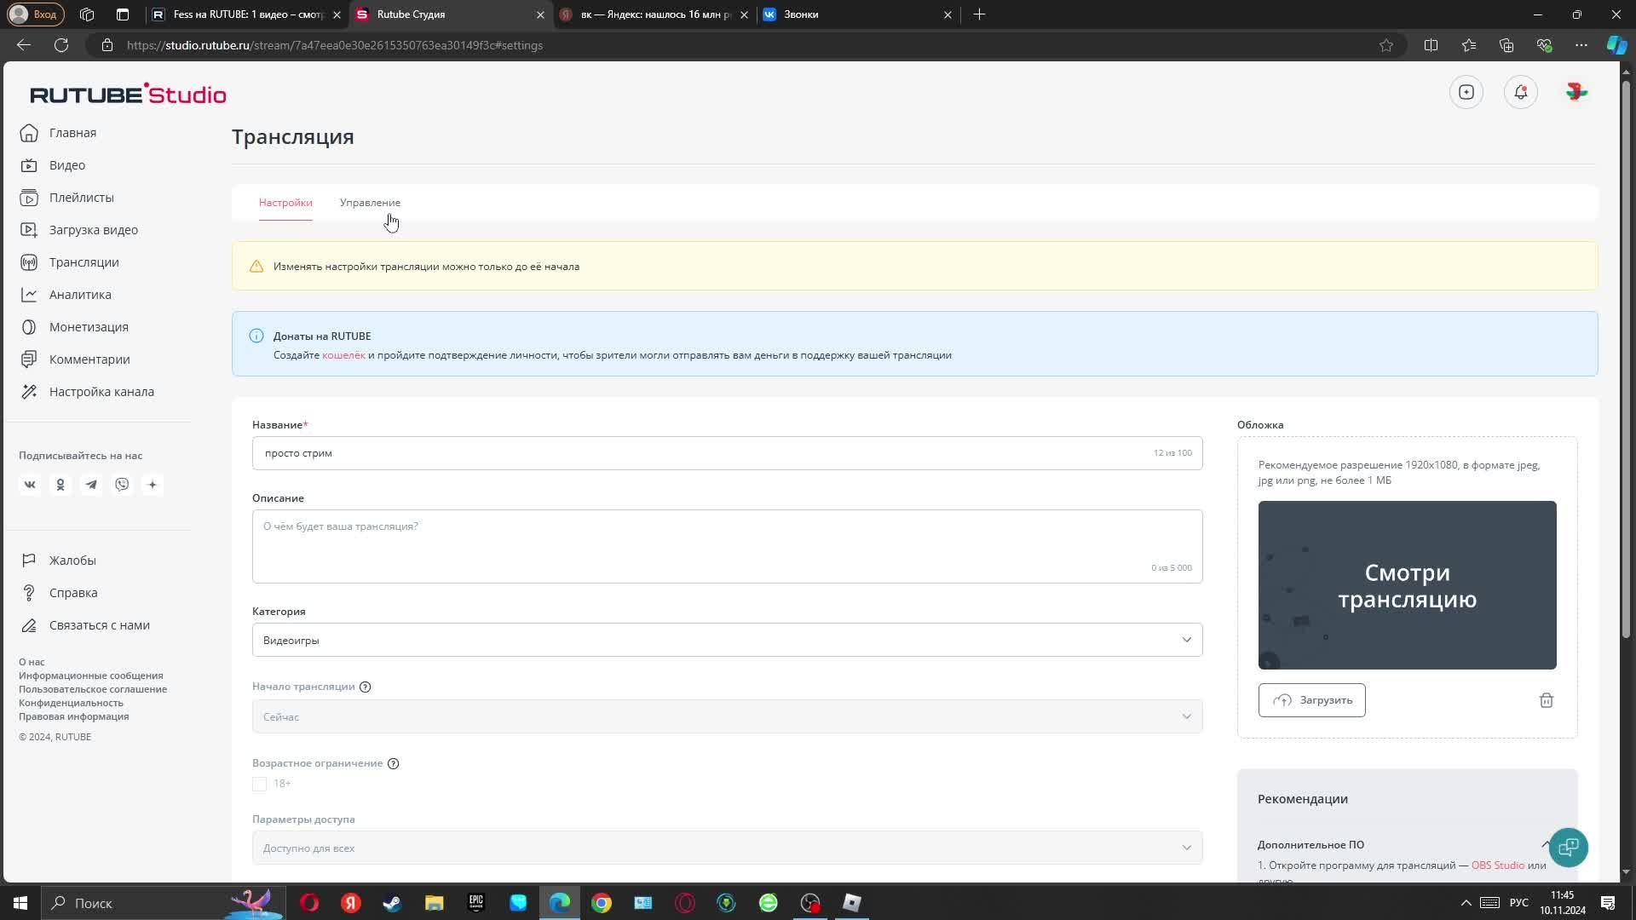Click the info icon beside Начало трансляции
This screenshot has height=920, width=1636.
[x=366, y=687]
